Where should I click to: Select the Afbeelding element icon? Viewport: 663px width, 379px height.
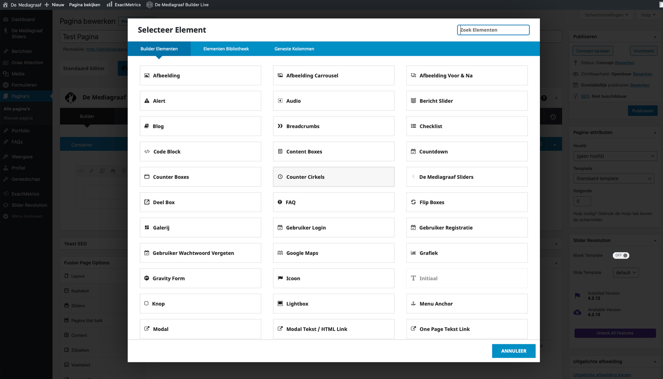[x=147, y=75]
